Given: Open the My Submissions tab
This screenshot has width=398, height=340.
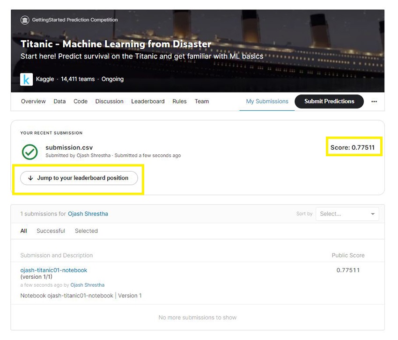Looking at the screenshot, I should (x=267, y=101).
